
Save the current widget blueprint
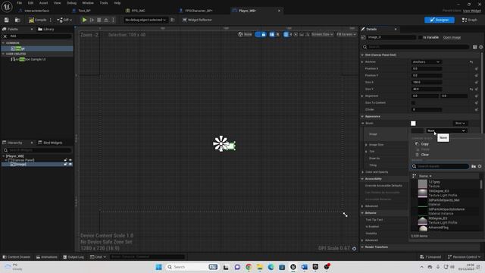7,20
